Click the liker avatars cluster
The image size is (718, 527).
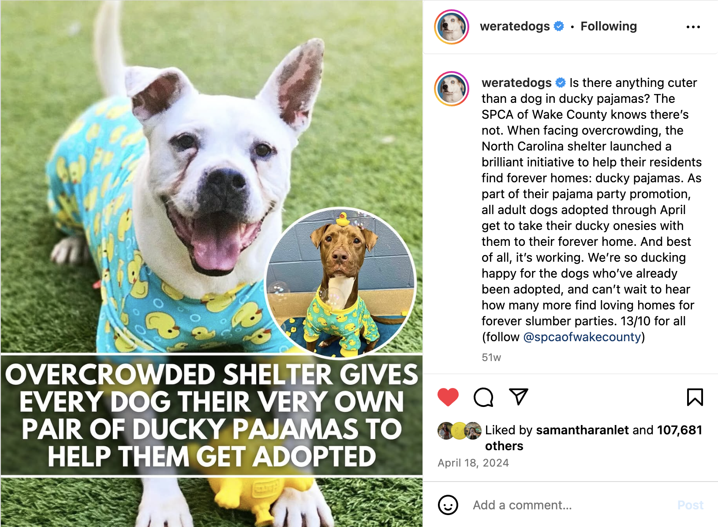point(460,431)
